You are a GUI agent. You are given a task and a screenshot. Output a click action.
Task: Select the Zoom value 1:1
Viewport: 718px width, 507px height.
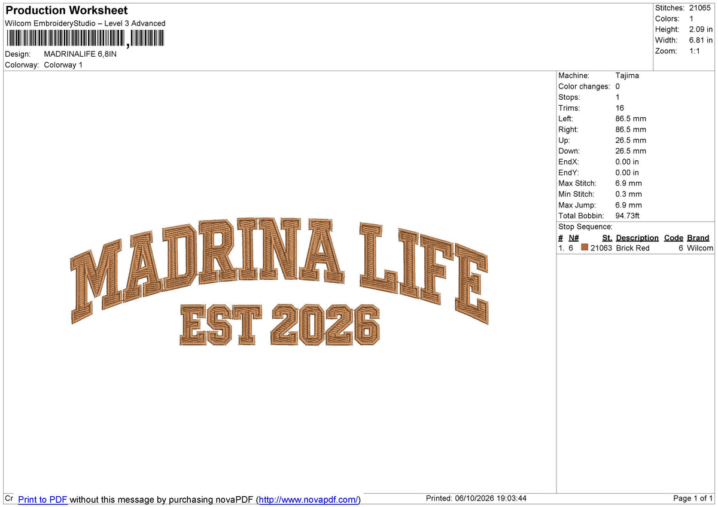click(695, 51)
